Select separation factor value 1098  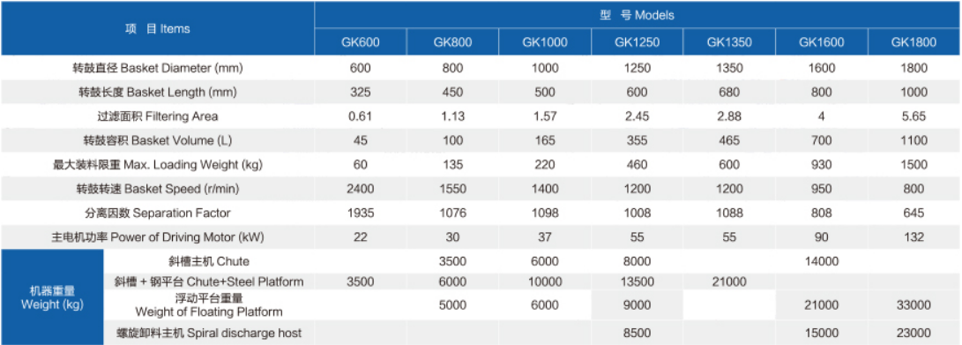tap(545, 213)
